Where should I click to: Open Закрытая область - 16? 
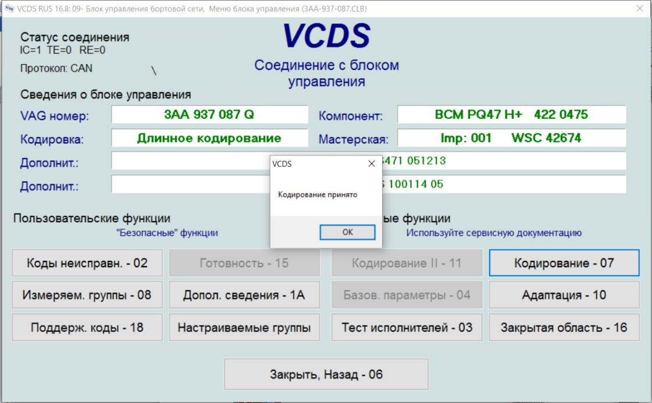pyautogui.click(x=564, y=327)
